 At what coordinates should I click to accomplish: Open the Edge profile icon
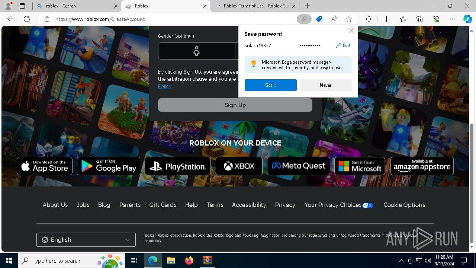pyautogui.click(x=8, y=6)
